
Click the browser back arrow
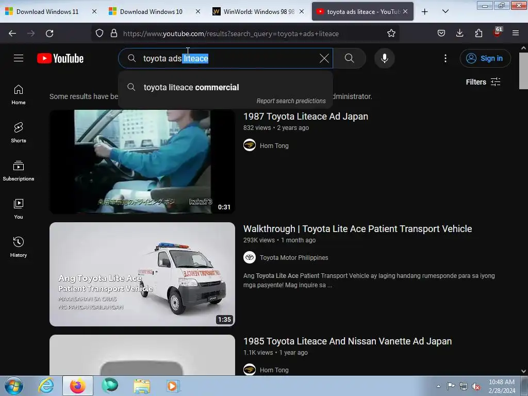click(12, 34)
